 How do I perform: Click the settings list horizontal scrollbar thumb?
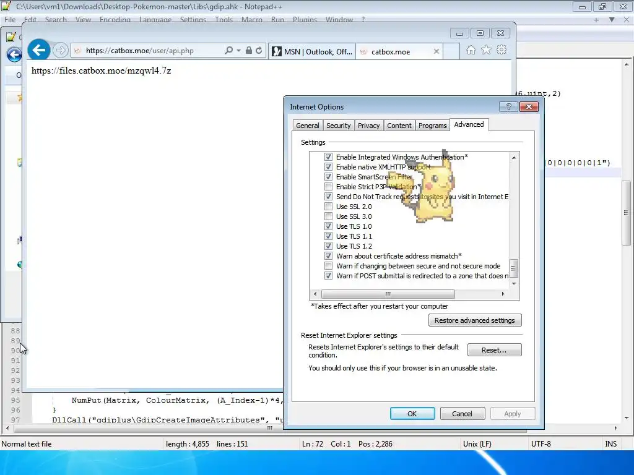click(388, 294)
